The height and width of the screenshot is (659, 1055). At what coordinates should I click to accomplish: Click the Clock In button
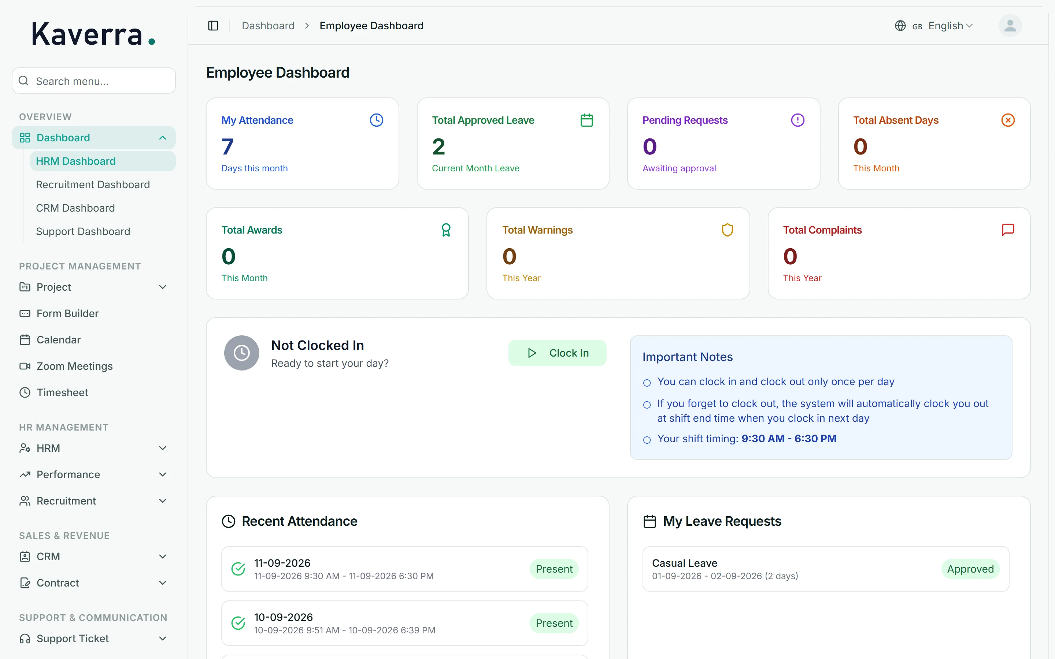tap(557, 353)
